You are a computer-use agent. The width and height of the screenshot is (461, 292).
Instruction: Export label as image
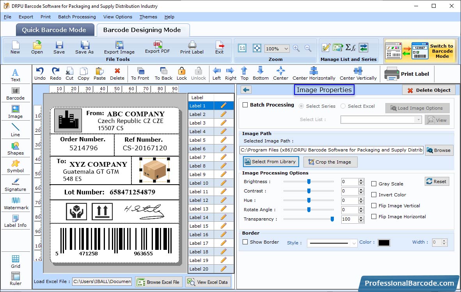(119, 47)
